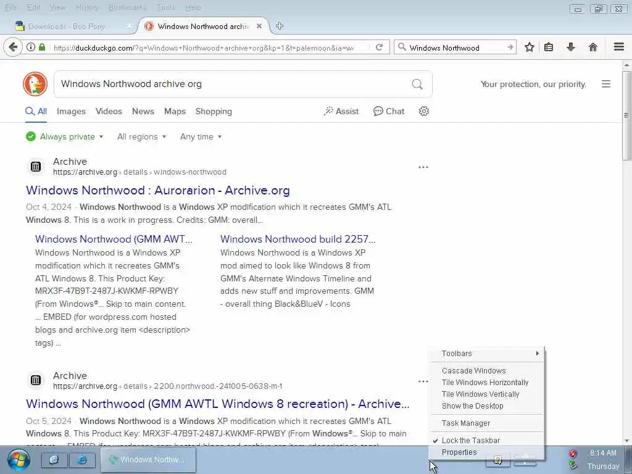Click the browser search bar go arrow
The width and height of the screenshot is (632, 474).
pos(510,47)
